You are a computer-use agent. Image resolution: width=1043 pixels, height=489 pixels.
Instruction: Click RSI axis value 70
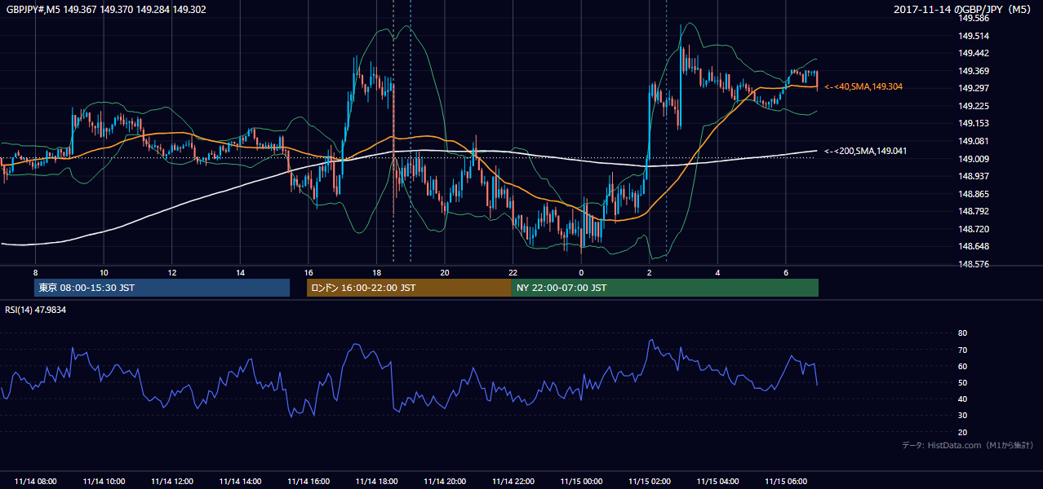click(x=962, y=350)
